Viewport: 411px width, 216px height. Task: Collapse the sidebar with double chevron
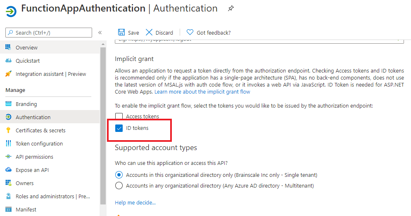click(100, 33)
